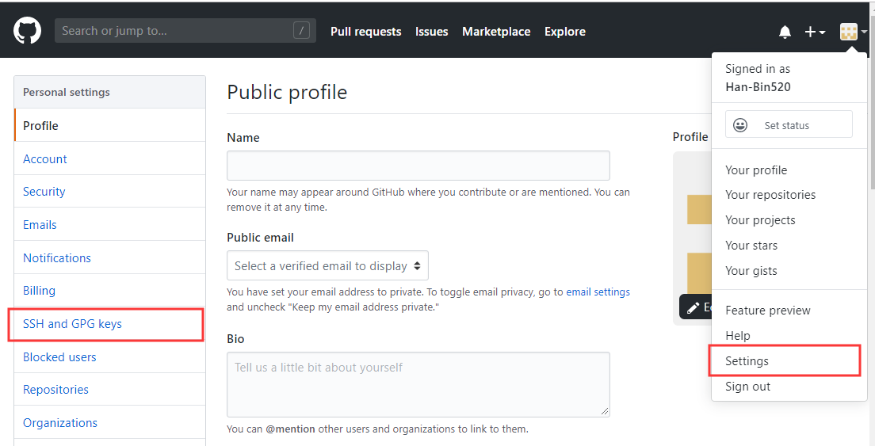Open Your repositories from the dropdown
Viewport: 875px width, 446px height.
pyautogui.click(x=770, y=195)
